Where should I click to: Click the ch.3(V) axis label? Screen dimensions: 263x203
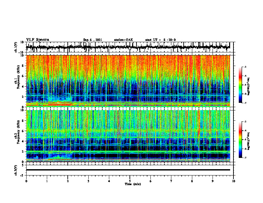coord(16,170)
